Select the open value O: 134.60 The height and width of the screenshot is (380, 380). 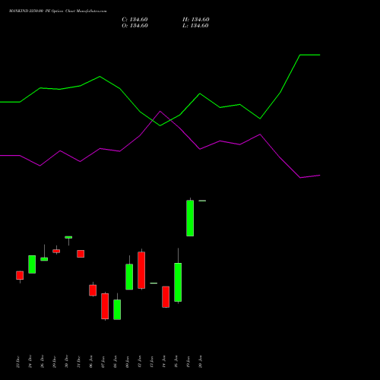click(x=135, y=26)
